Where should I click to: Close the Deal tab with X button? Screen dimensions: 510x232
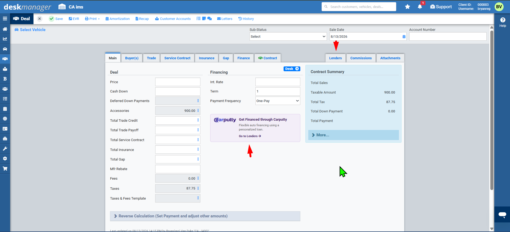pyautogui.click(x=39, y=19)
